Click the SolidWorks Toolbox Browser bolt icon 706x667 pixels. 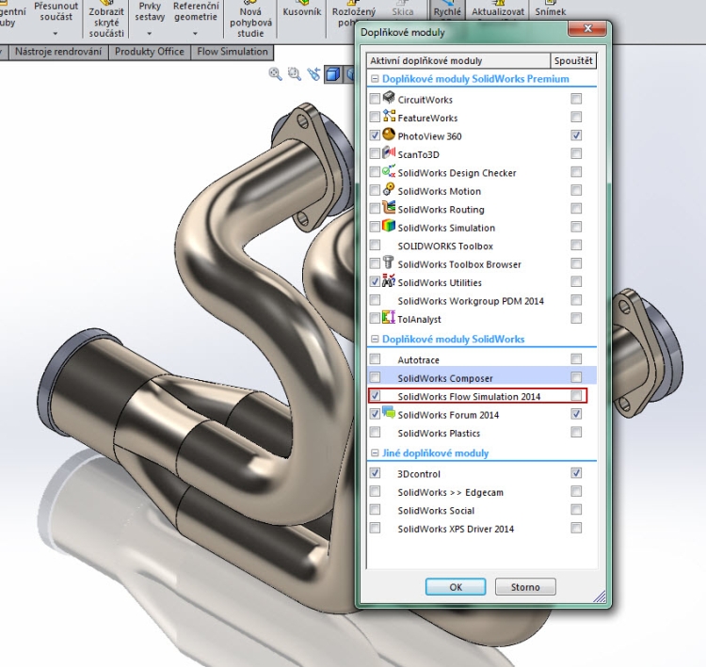coord(389,262)
